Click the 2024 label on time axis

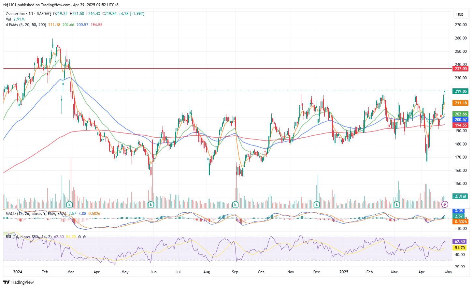point(18,272)
